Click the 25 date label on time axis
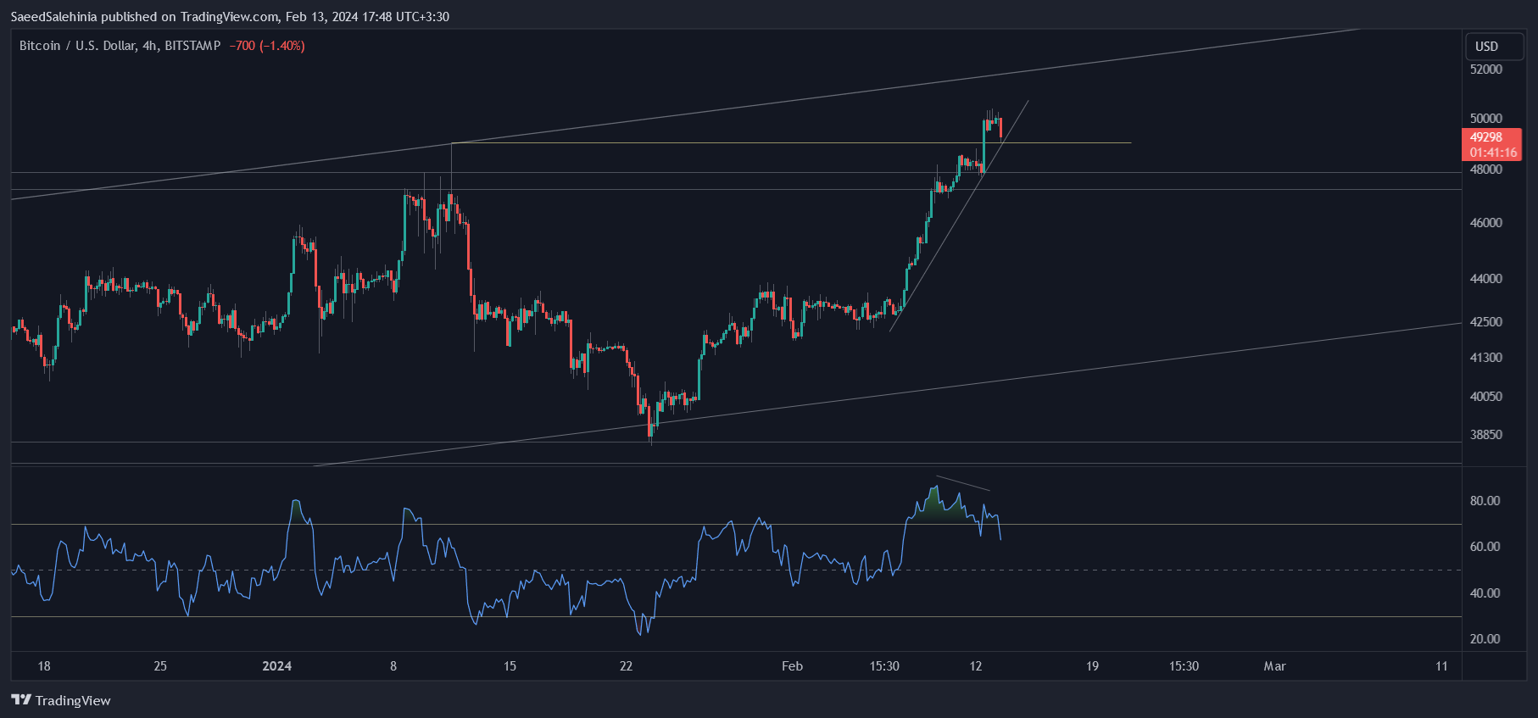 tap(160, 666)
